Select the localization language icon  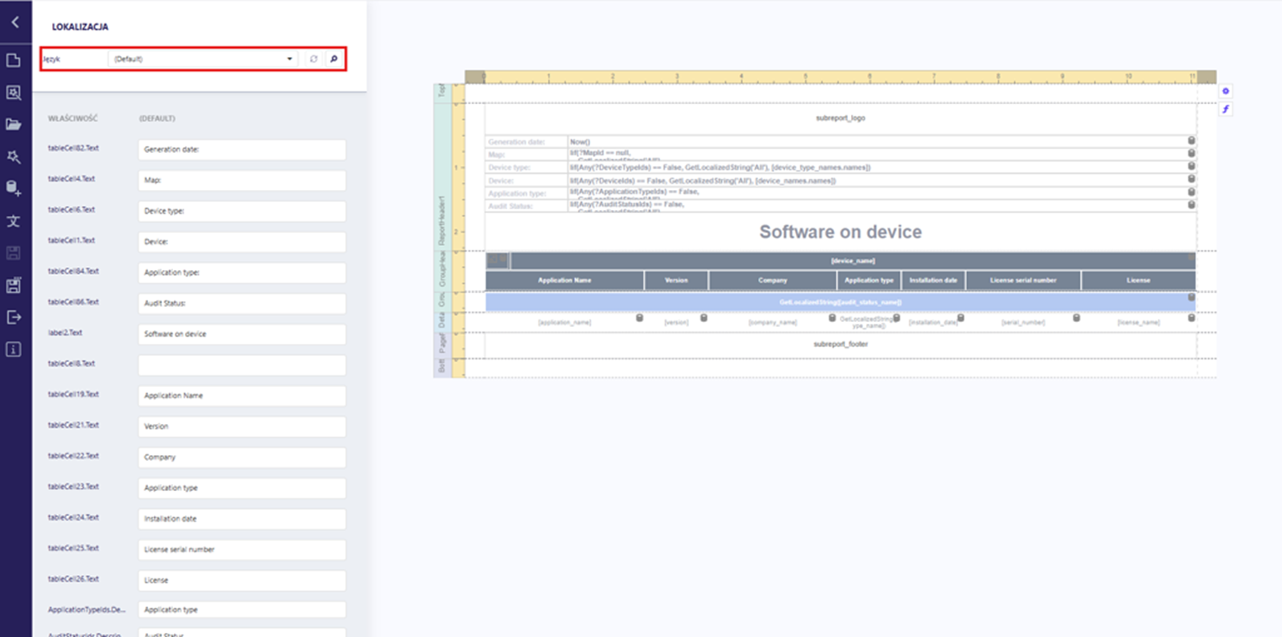pos(14,221)
